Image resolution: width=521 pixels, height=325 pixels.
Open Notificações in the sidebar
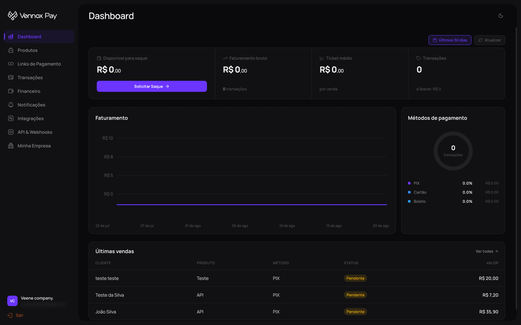coord(39,105)
